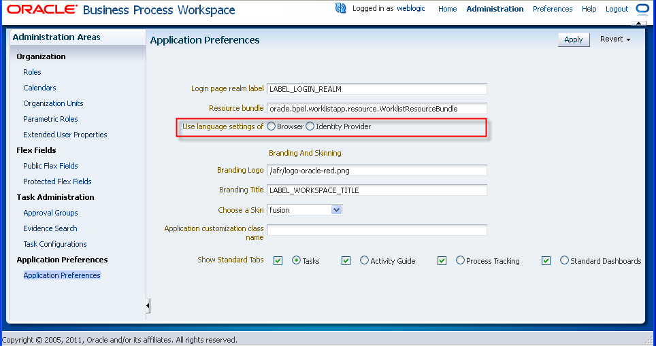
Task: Open the Help link
Action: pos(589,9)
